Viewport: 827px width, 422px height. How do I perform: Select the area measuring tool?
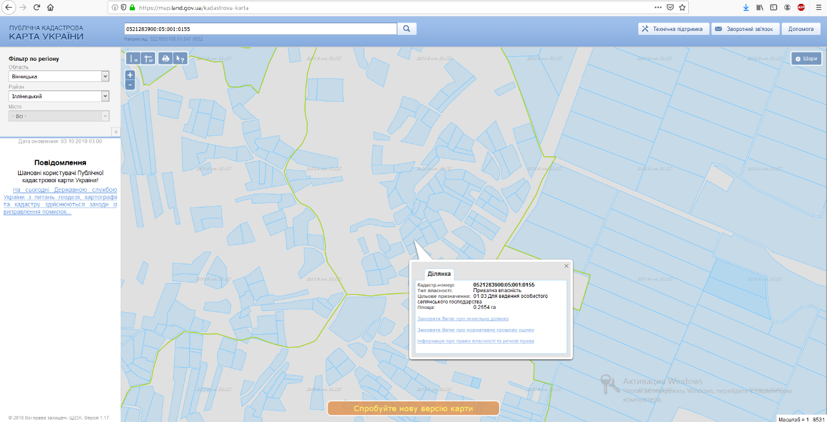point(148,59)
